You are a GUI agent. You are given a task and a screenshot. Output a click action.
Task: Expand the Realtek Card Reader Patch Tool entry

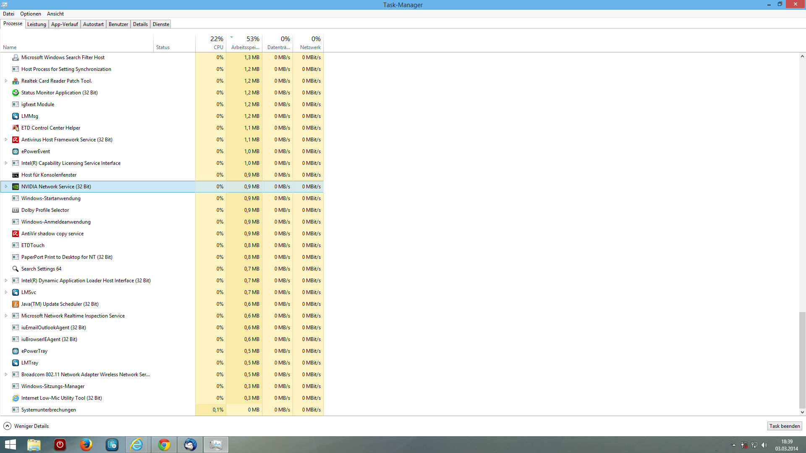point(6,81)
